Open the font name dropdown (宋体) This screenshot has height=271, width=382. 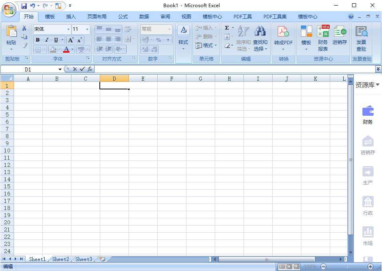(x=68, y=29)
